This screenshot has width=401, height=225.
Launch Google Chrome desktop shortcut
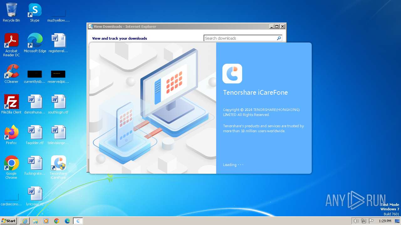click(11, 167)
